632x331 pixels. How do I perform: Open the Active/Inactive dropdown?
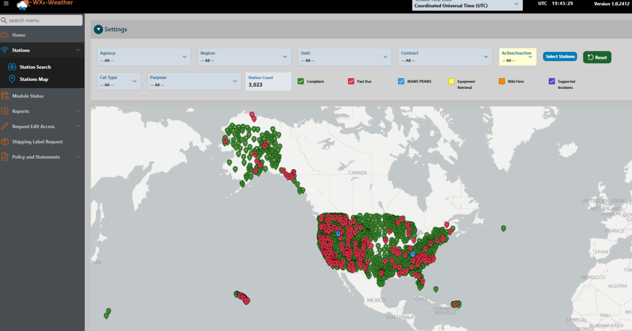518,57
